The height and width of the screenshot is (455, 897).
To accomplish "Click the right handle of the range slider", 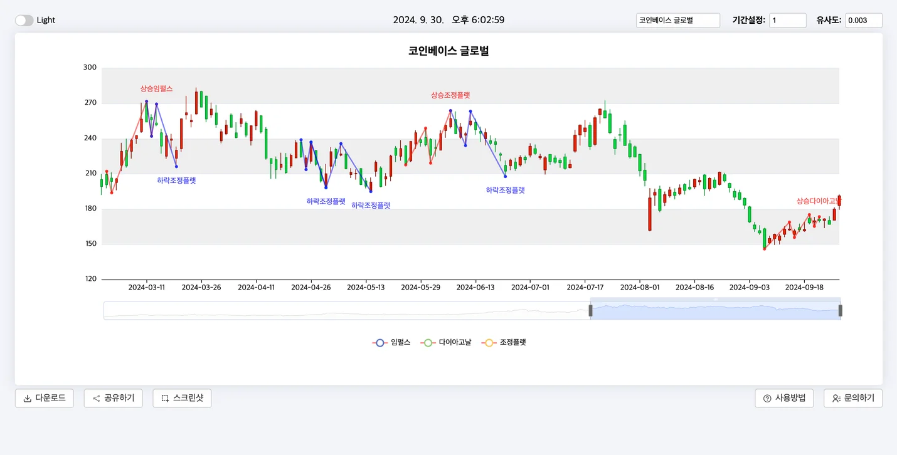I will point(841,311).
